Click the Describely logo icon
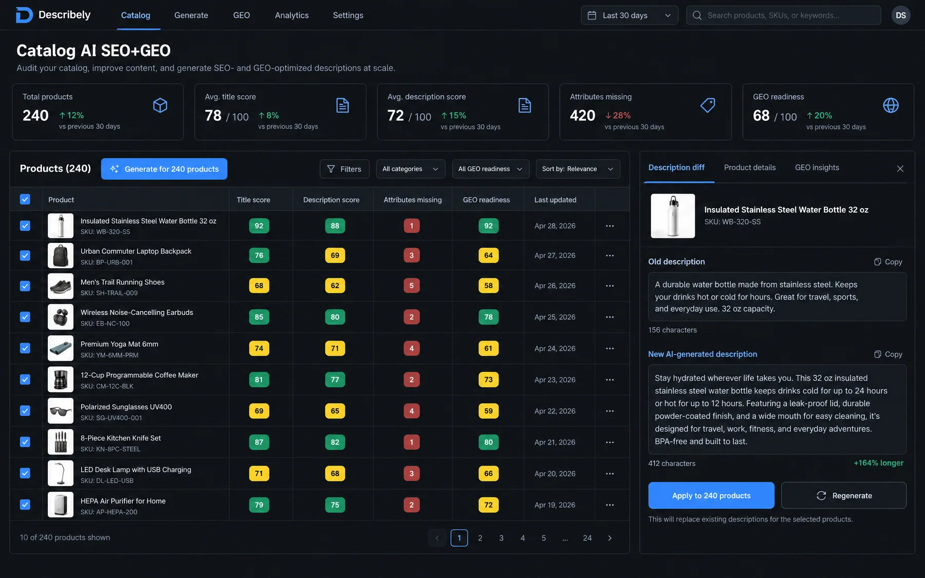 point(24,15)
